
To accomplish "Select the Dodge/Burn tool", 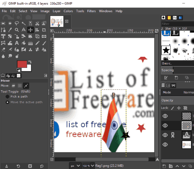I will tap(17, 56).
